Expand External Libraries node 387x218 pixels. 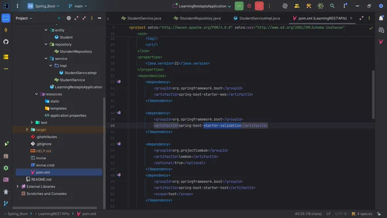coord(17,186)
